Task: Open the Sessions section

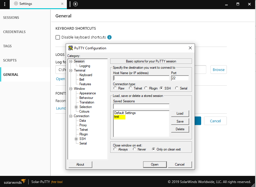Action: point(11,18)
